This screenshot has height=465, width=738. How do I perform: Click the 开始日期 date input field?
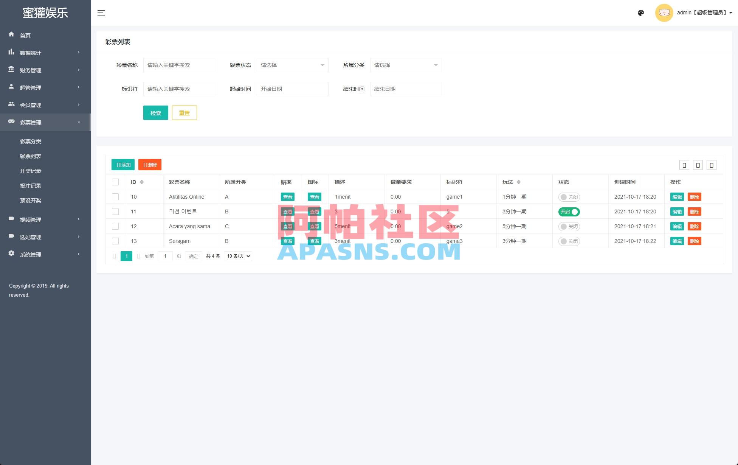point(292,89)
